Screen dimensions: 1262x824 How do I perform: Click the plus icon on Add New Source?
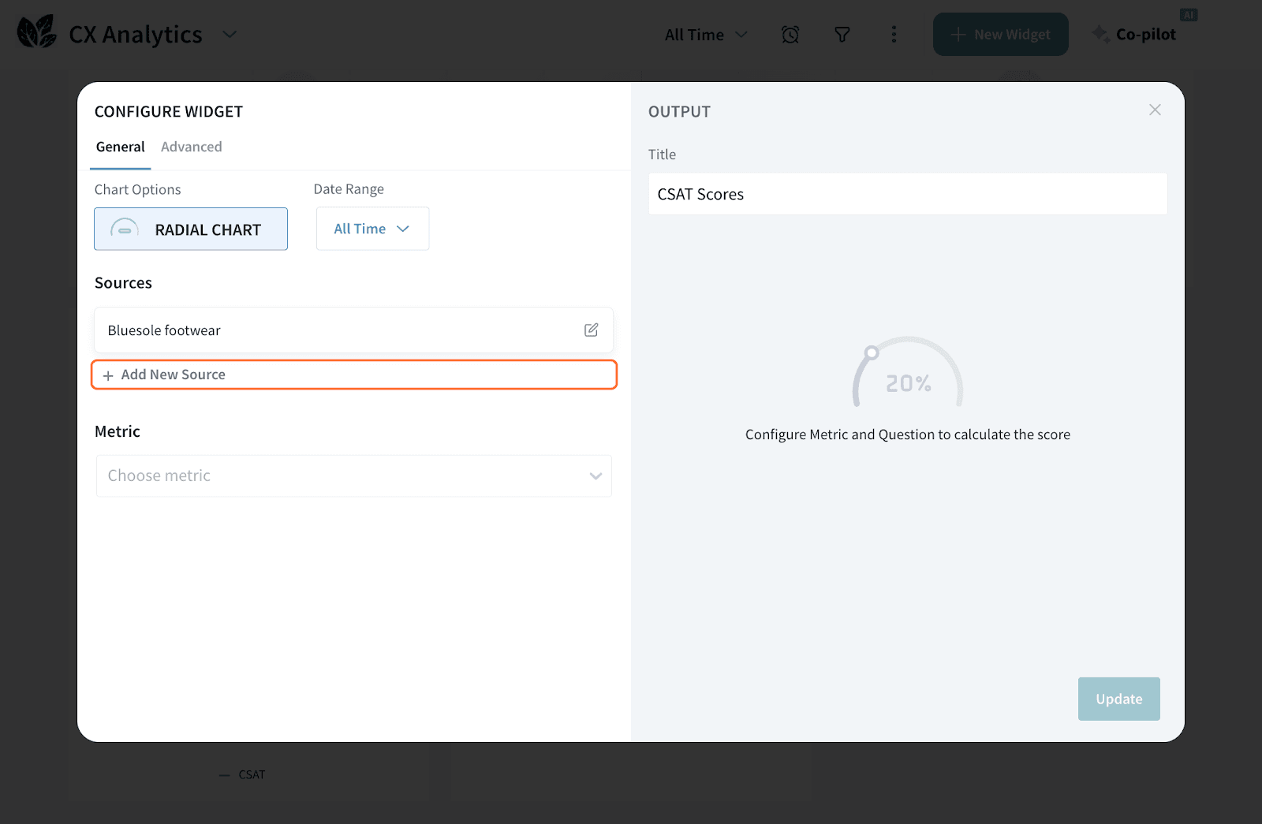[108, 375]
